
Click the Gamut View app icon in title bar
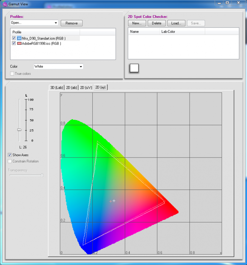[5, 4]
